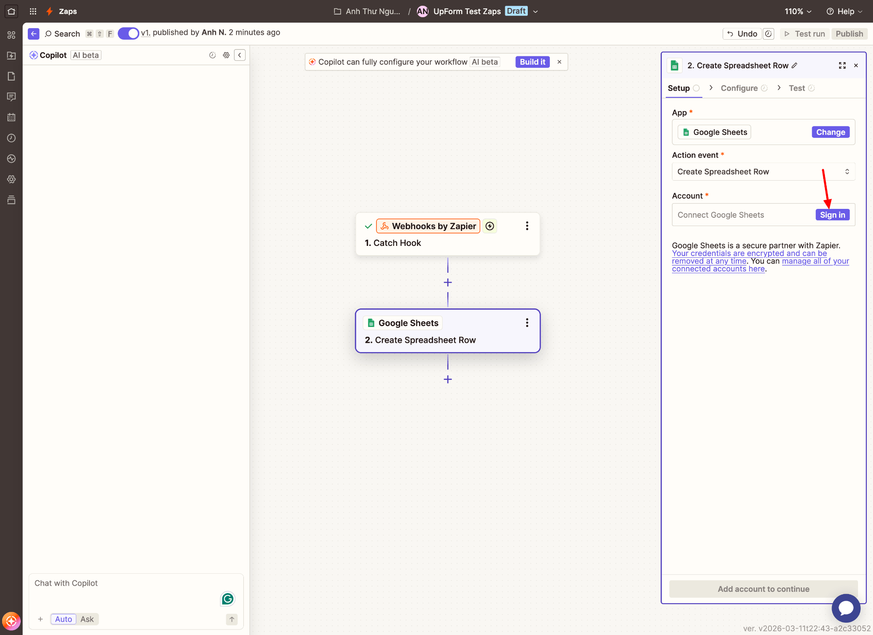Open the apps grid launcher
This screenshot has height=635, width=873.
[33, 11]
